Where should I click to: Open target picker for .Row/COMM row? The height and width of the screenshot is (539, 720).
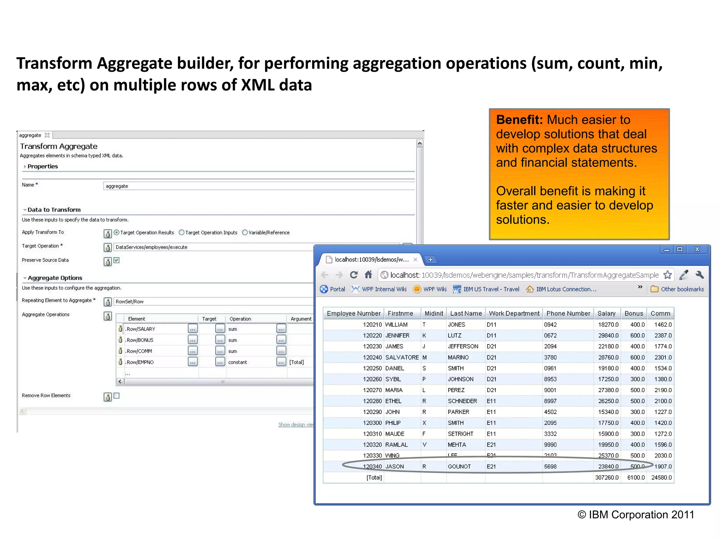pos(220,351)
